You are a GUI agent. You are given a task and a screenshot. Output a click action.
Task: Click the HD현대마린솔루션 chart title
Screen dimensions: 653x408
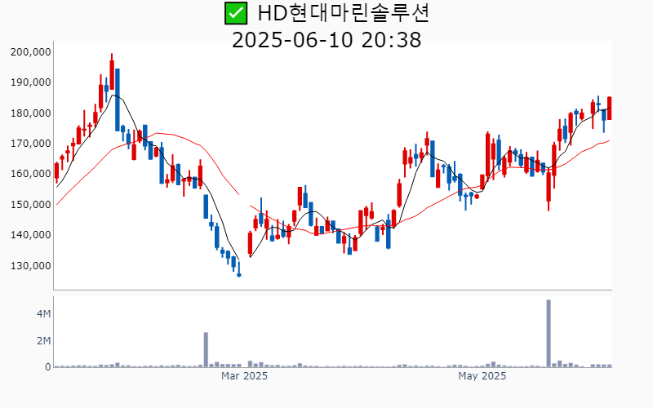click(x=343, y=13)
